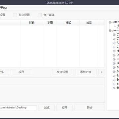
Task: Expand the LG preset folder
Action: pos(114,63)
